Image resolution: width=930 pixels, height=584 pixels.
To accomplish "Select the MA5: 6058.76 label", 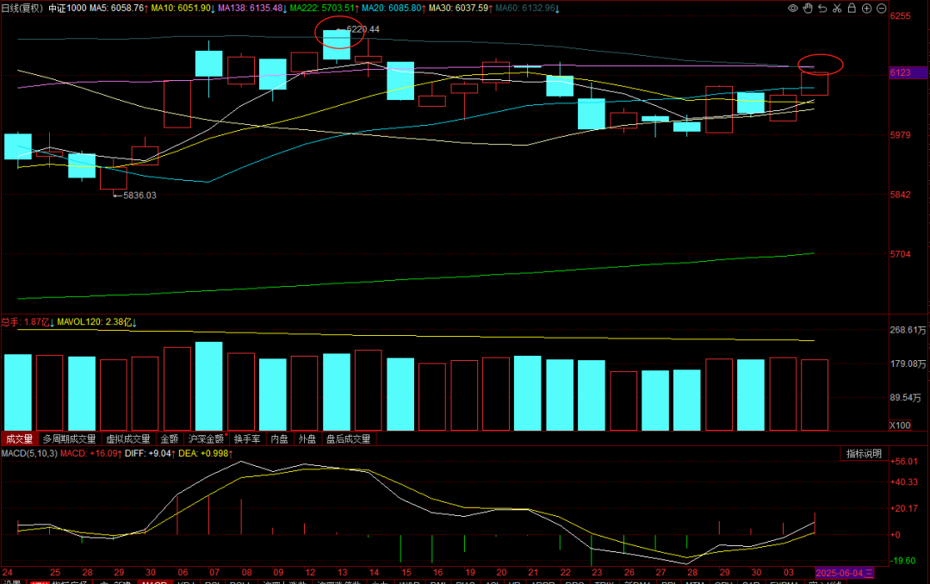I will click(x=119, y=9).
